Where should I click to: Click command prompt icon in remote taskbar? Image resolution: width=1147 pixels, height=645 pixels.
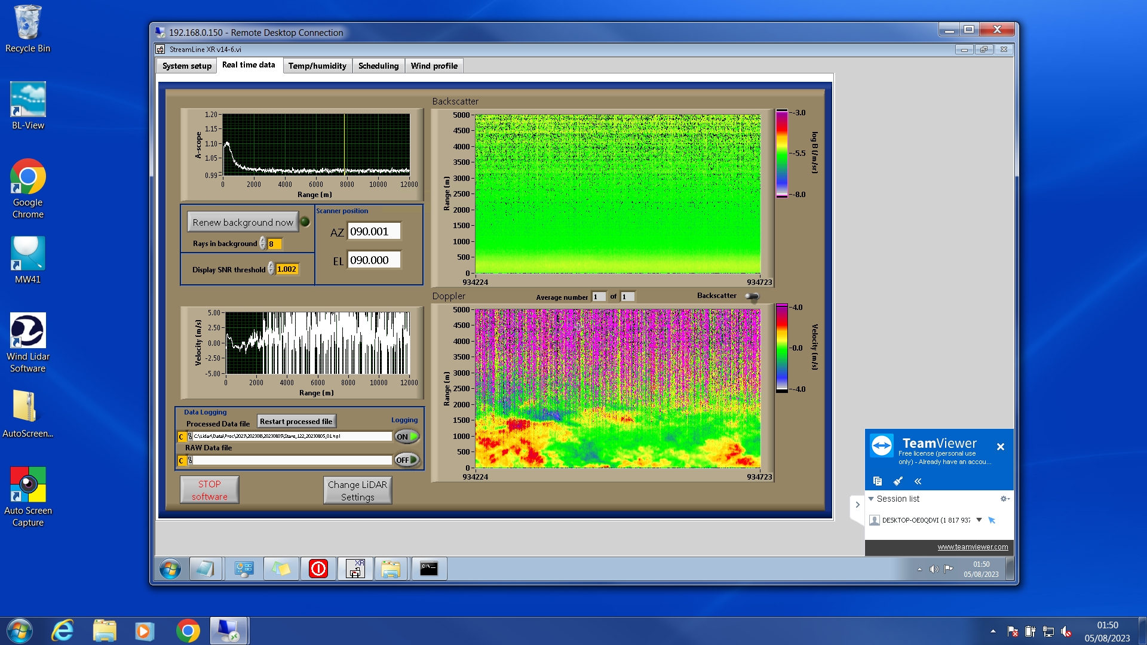click(428, 569)
